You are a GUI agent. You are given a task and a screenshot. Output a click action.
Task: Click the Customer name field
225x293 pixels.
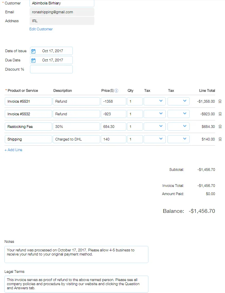(x=62, y=3)
